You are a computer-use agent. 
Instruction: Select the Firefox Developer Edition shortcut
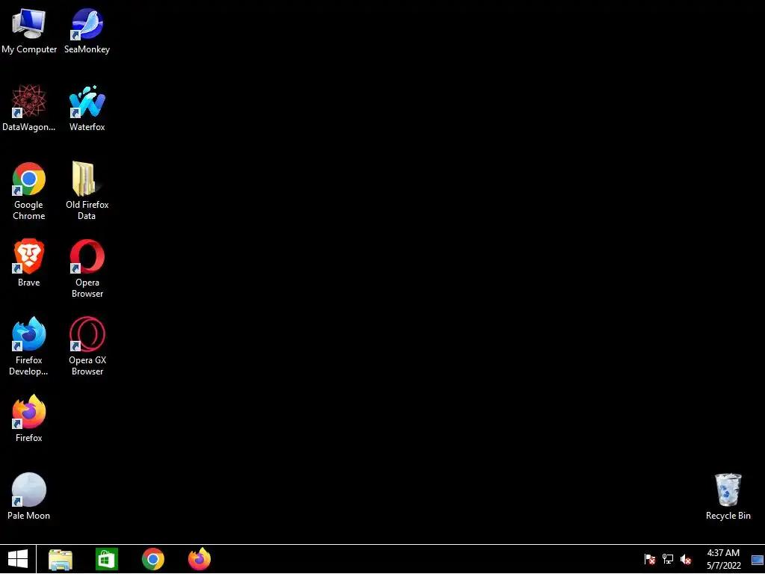pos(29,346)
